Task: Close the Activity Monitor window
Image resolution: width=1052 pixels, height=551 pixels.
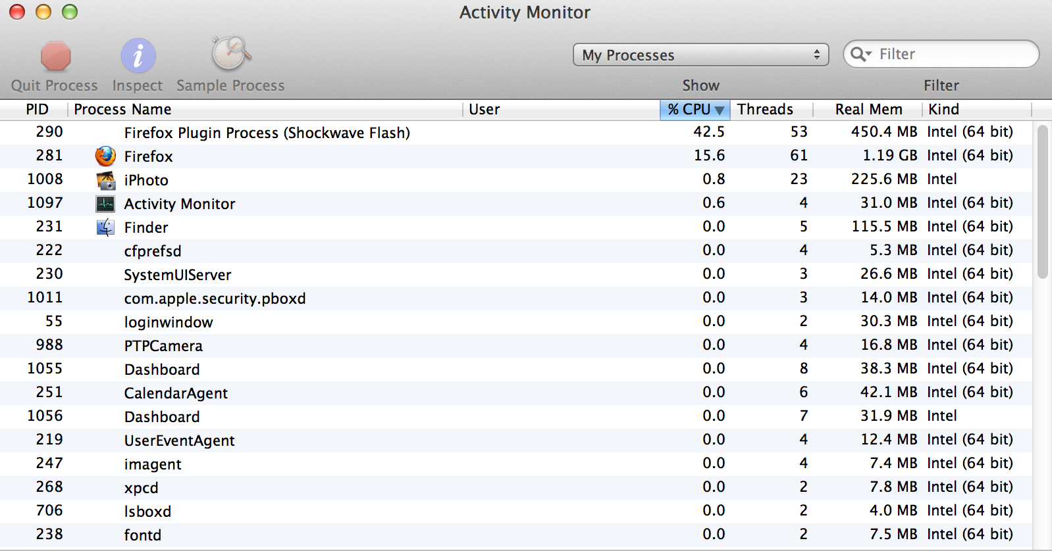Action: tap(17, 12)
